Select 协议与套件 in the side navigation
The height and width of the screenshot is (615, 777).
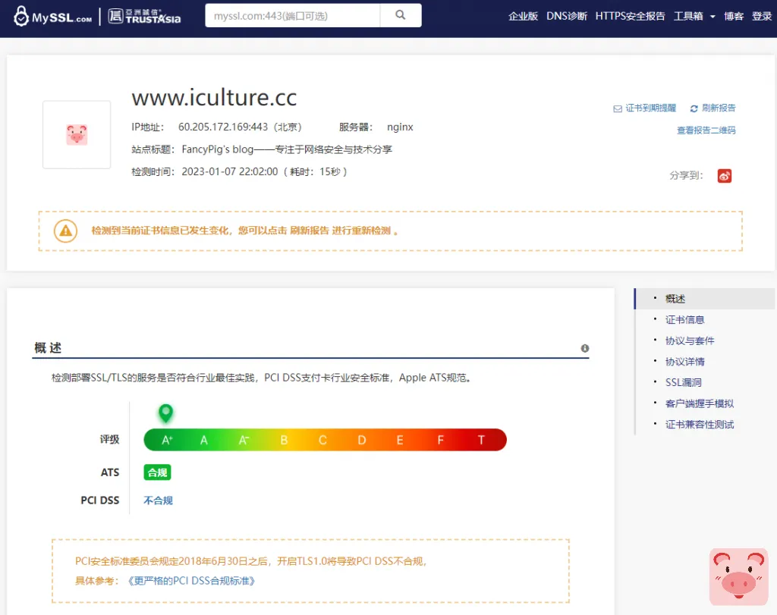click(689, 340)
